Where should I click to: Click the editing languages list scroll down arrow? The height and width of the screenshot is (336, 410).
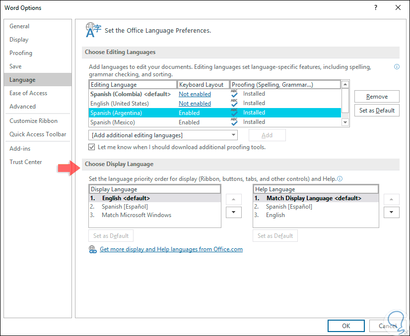coord(345,122)
